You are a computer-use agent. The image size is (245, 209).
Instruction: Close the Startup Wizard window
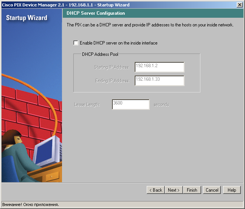coord(240,5)
